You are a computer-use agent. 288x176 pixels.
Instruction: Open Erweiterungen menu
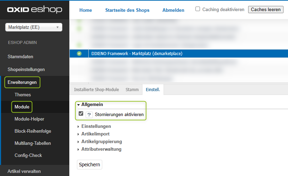[x=22, y=82]
